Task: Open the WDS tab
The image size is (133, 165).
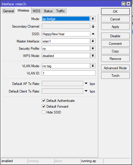Action: tap(37, 11)
